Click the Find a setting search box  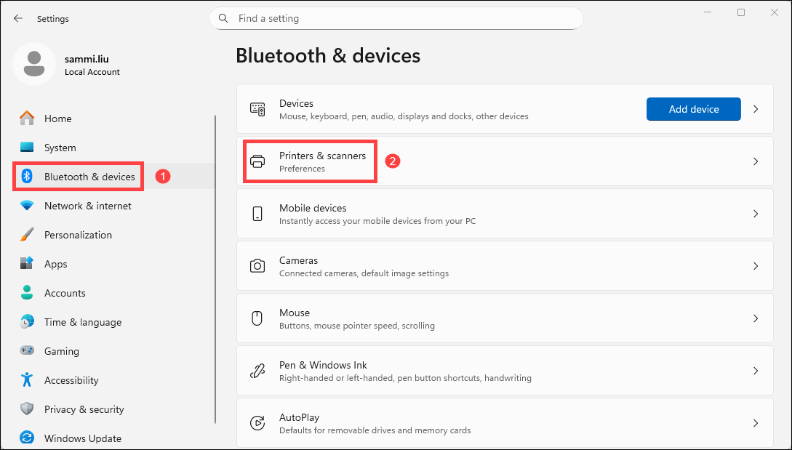[396, 18]
